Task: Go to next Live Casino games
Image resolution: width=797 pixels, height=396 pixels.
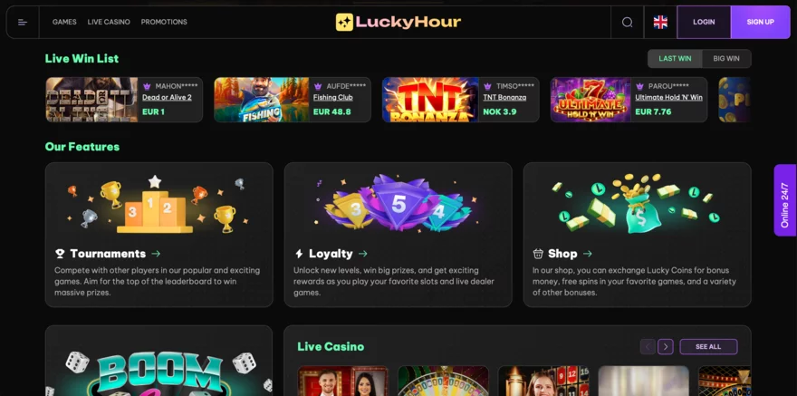Action: [666, 347]
